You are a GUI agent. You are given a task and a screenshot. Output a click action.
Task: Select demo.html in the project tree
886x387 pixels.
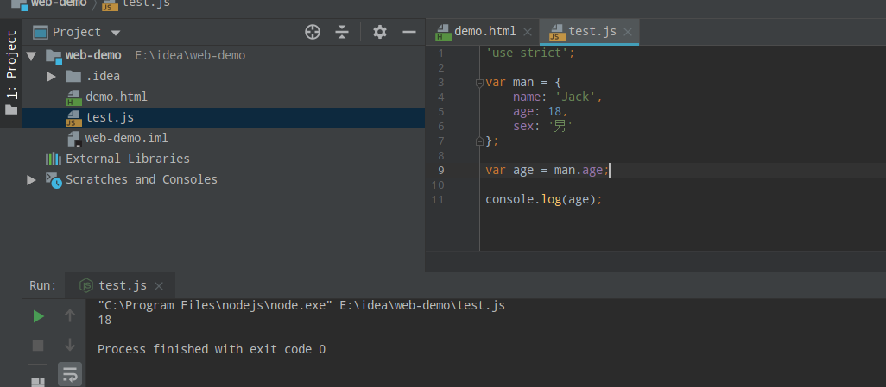click(117, 97)
